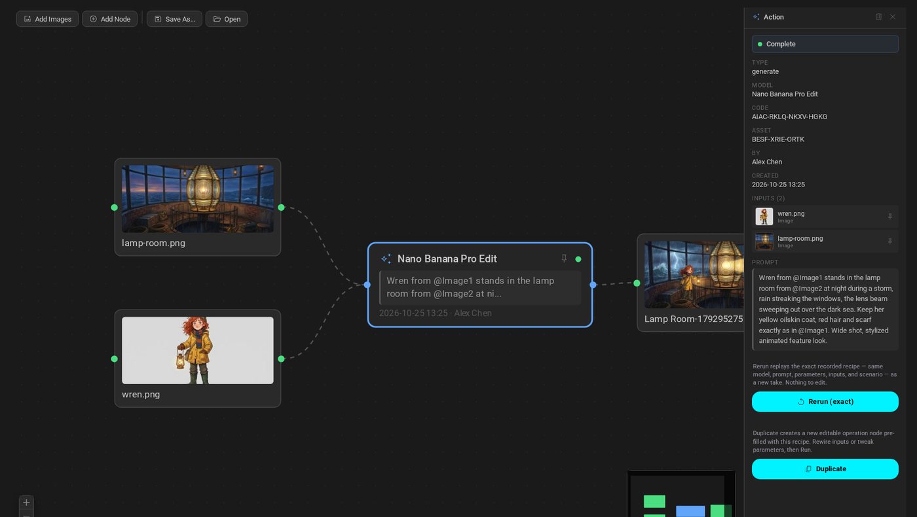Click the INPUTS (2) section heading
The height and width of the screenshot is (517, 917).
click(770, 198)
